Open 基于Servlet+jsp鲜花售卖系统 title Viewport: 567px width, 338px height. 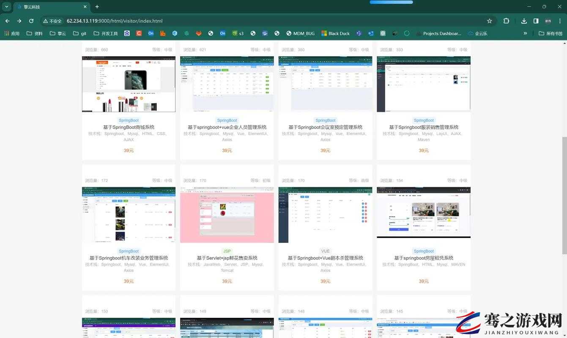pos(227,258)
